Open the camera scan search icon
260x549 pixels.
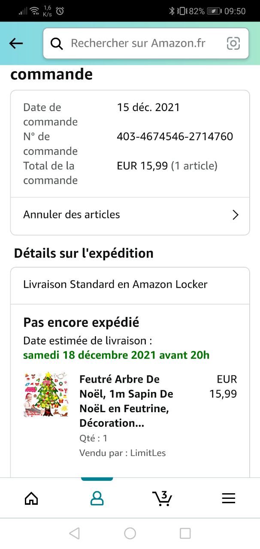coord(233,43)
